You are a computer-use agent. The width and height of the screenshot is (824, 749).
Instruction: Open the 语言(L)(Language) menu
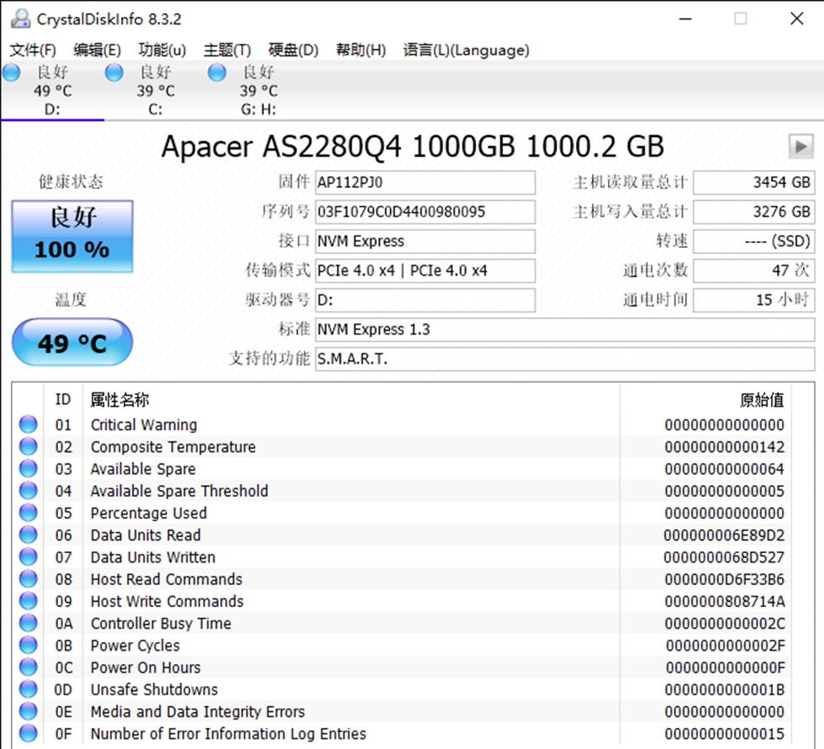pyautogui.click(x=465, y=50)
